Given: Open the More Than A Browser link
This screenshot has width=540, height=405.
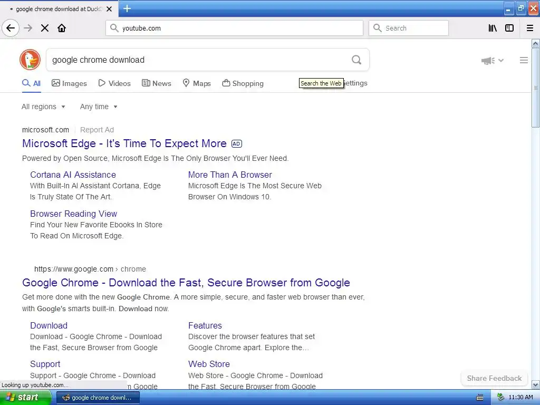Looking at the screenshot, I should pyautogui.click(x=230, y=175).
